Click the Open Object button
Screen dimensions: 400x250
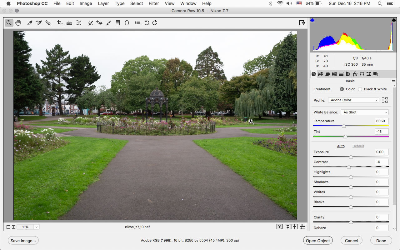[318, 241]
